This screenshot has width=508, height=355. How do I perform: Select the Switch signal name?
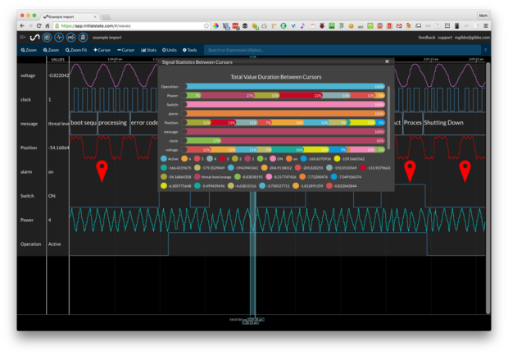[27, 196]
